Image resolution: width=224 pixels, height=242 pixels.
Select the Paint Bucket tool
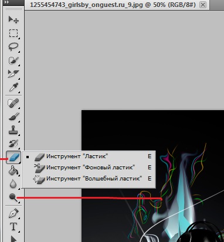coord(13,171)
